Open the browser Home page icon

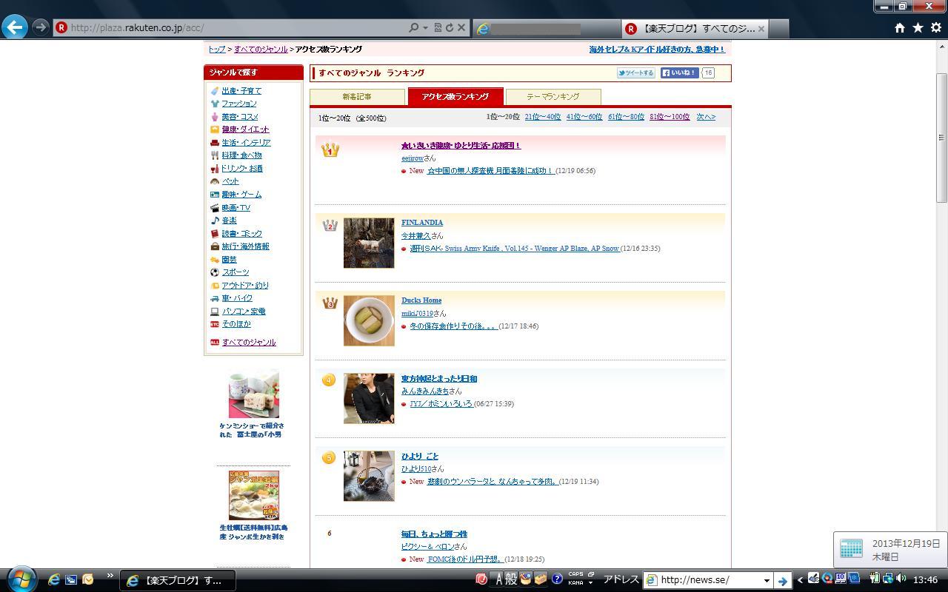[899, 27]
